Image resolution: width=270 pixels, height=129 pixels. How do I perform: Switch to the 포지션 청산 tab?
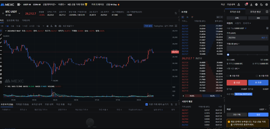255,12
